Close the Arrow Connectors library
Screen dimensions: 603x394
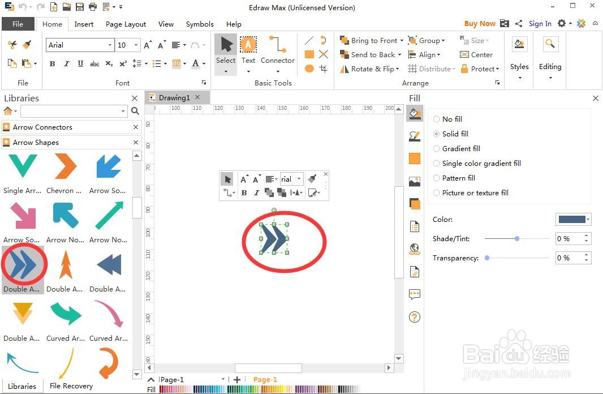coord(135,127)
